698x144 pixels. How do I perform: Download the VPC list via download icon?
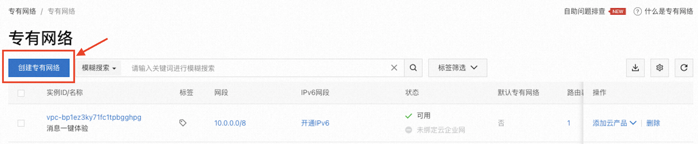635,68
